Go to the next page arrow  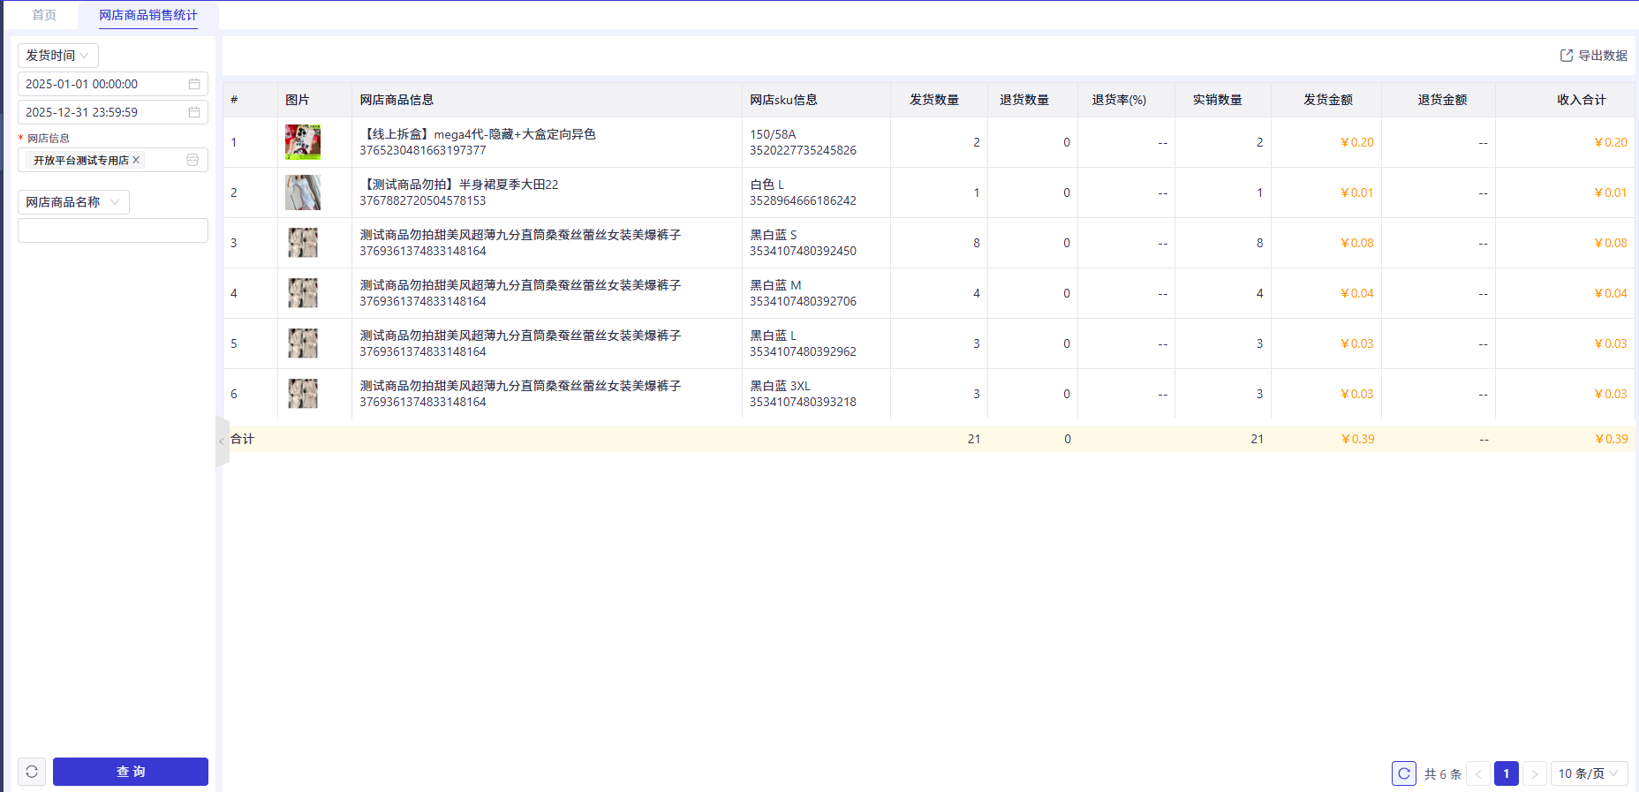point(1535,773)
